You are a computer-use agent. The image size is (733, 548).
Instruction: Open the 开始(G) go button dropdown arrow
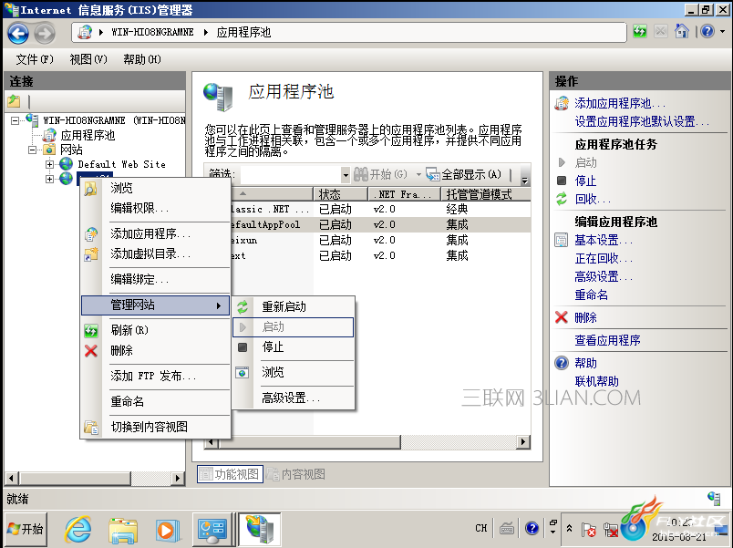(x=418, y=175)
